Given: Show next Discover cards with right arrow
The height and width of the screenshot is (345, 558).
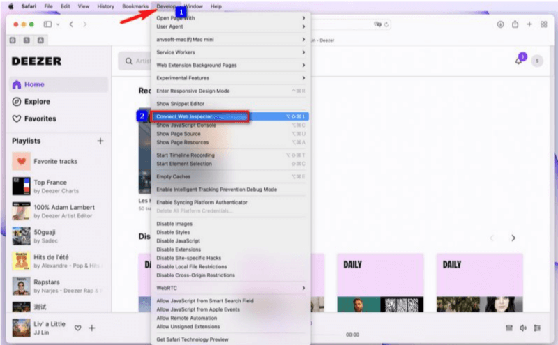Looking at the screenshot, I should point(513,238).
